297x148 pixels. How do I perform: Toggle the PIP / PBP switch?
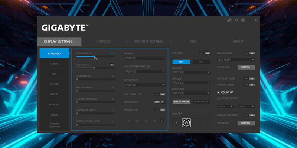click(x=205, y=53)
